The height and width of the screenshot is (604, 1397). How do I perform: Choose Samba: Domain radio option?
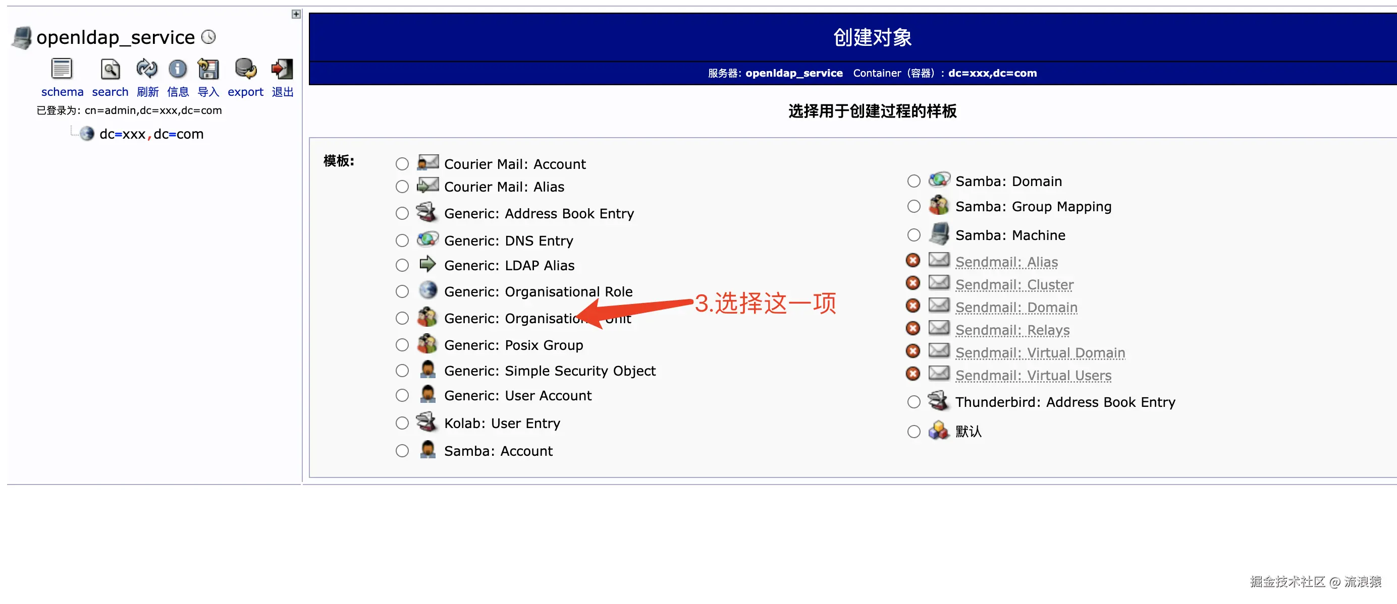tap(914, 181)
